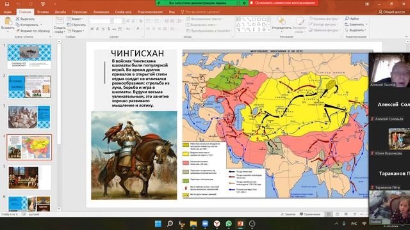Switch to the Рецензирование (Review) tab
410x230 pixels.
click(x=150, y=11)
